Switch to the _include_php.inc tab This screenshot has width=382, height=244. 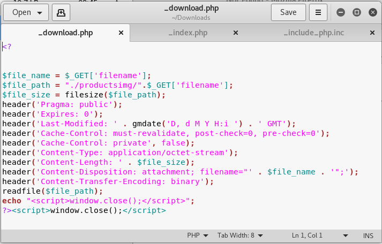(314, 33)
